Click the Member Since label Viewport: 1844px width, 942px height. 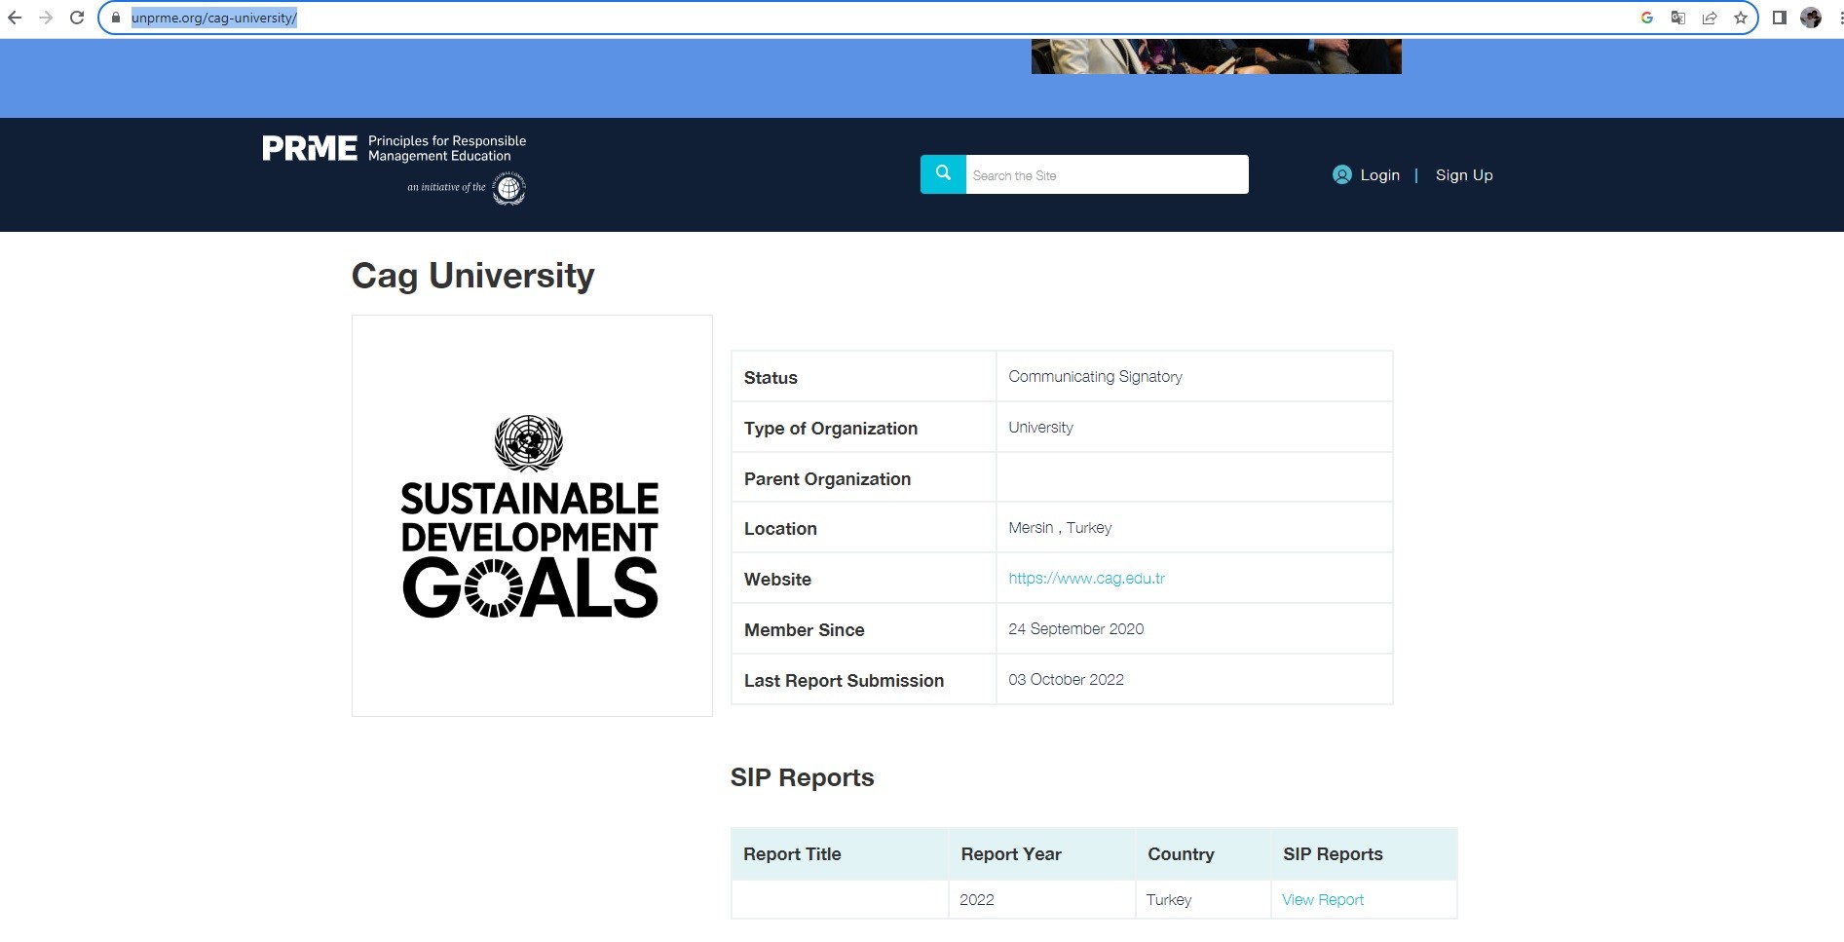804,630
